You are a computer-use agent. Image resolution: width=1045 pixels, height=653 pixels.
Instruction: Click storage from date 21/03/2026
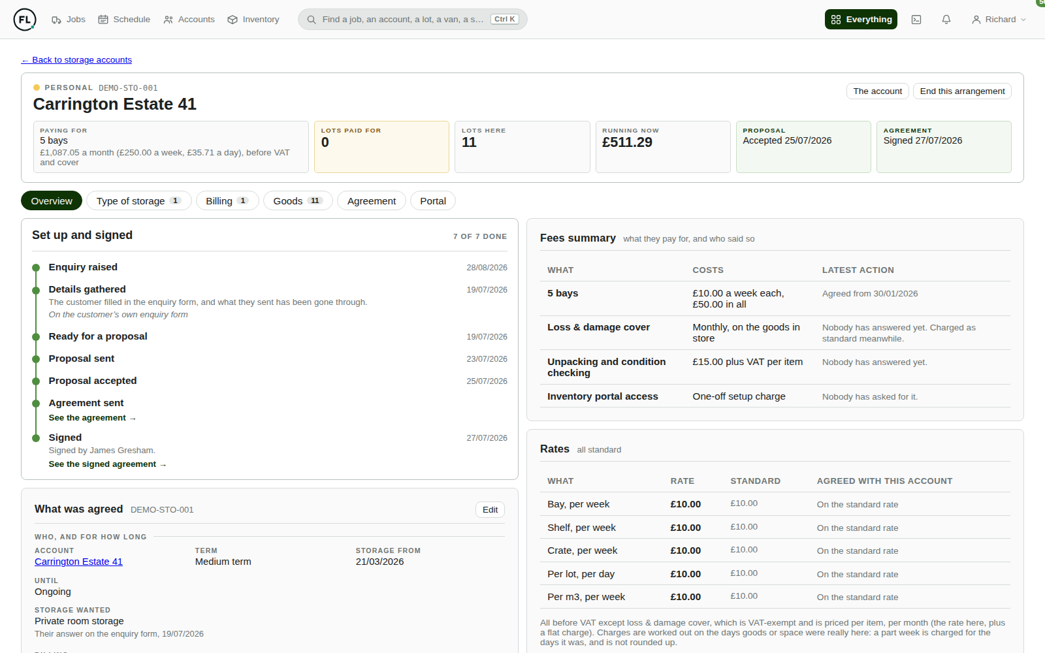click(379, 562)
